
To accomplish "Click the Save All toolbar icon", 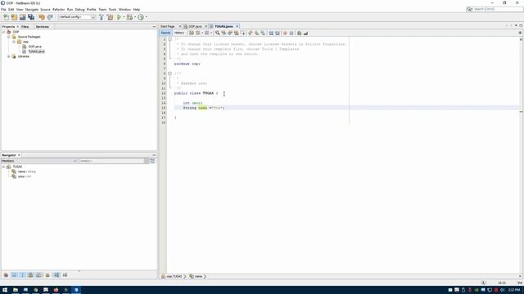I will pyautogui.click(x=31, y=17).
